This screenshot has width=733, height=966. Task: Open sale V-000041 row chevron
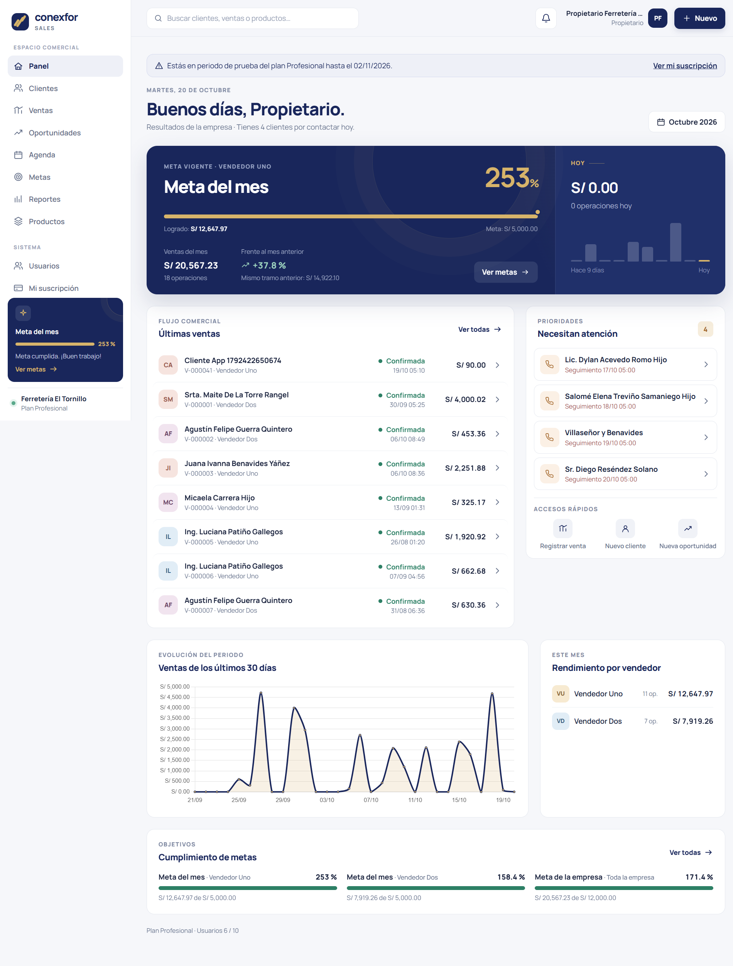coord(497,365)
